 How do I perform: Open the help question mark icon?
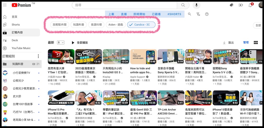[x=207, y=14]
